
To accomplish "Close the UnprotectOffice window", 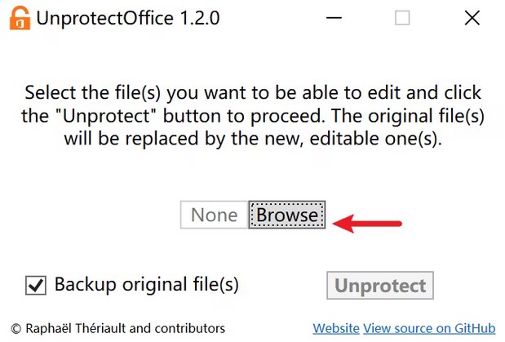I will coord(472,18).
